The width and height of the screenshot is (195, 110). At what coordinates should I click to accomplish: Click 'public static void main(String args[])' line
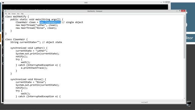coord(37,20)
